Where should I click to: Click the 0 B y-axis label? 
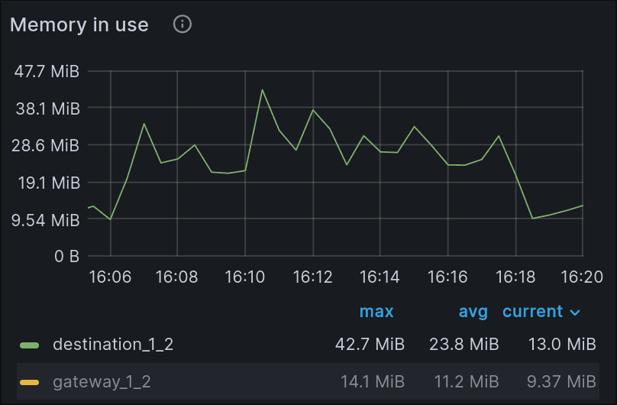[67, 257]
